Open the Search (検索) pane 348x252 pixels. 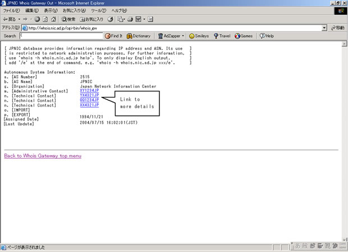(68, 19)
